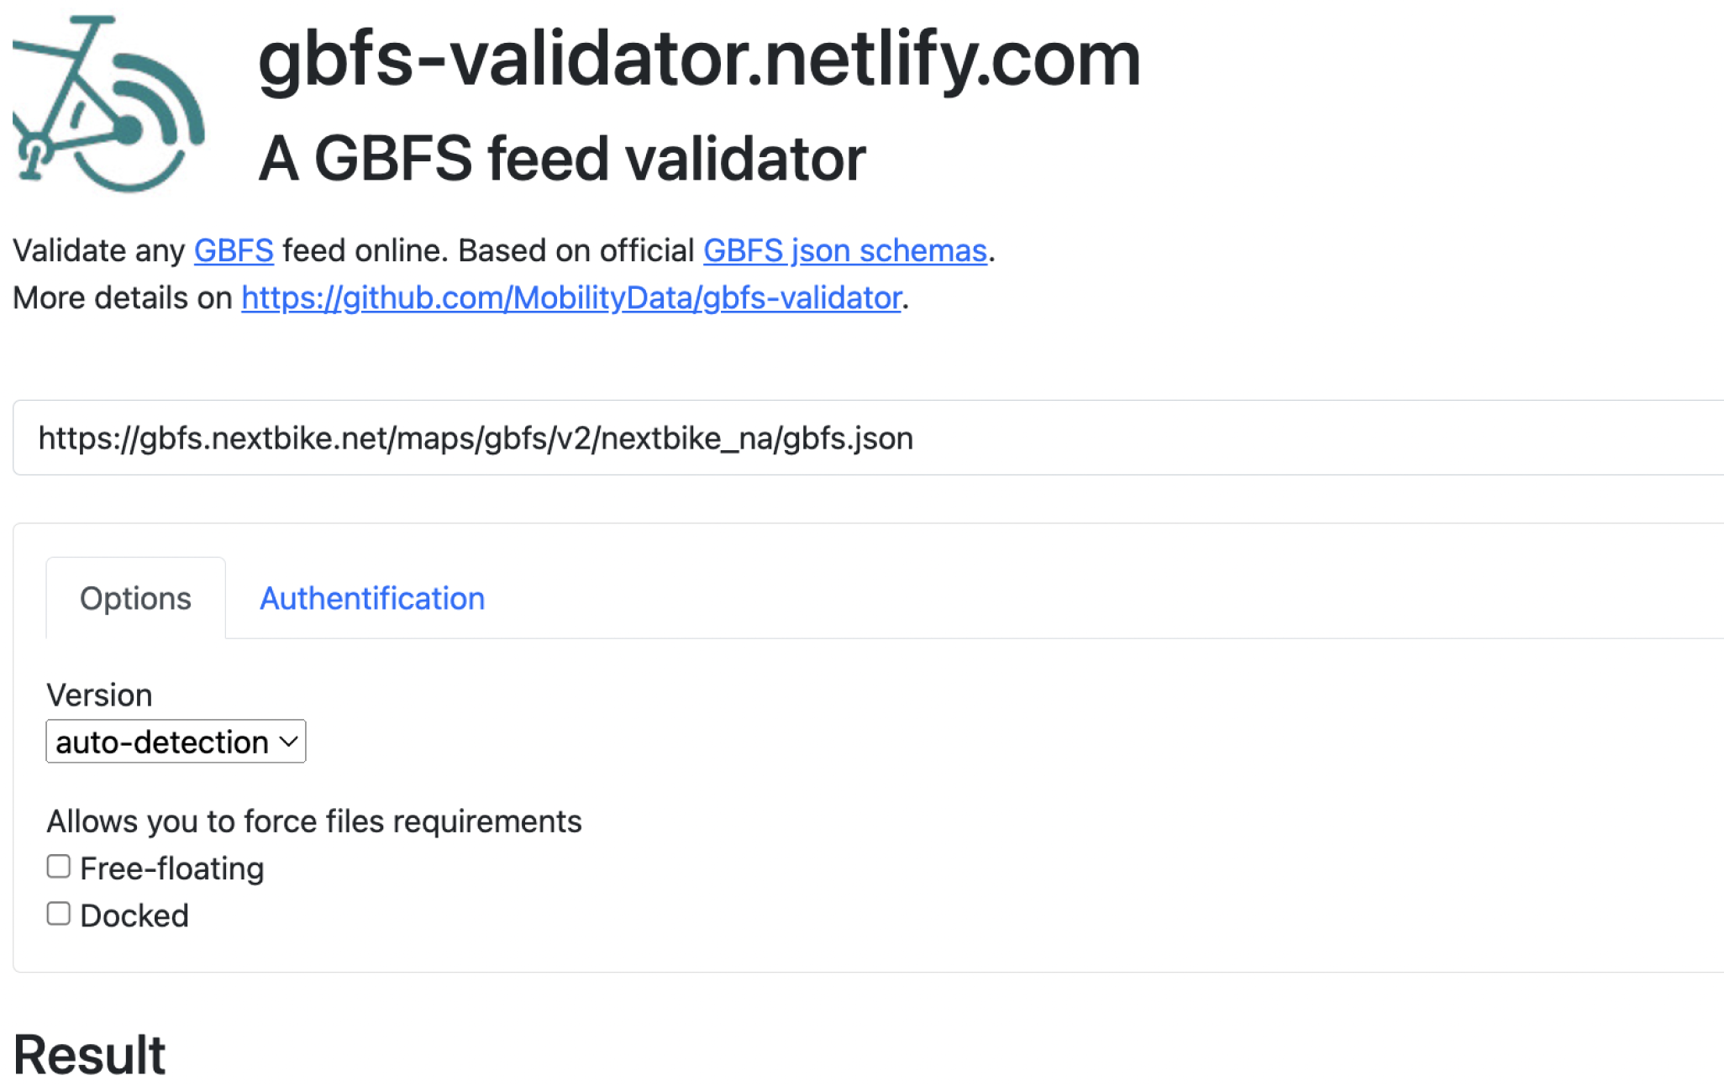Open the GBFS hyperlink
Image resolution: width=1724 pixels, height=1086 pixels.
point(234,250)
